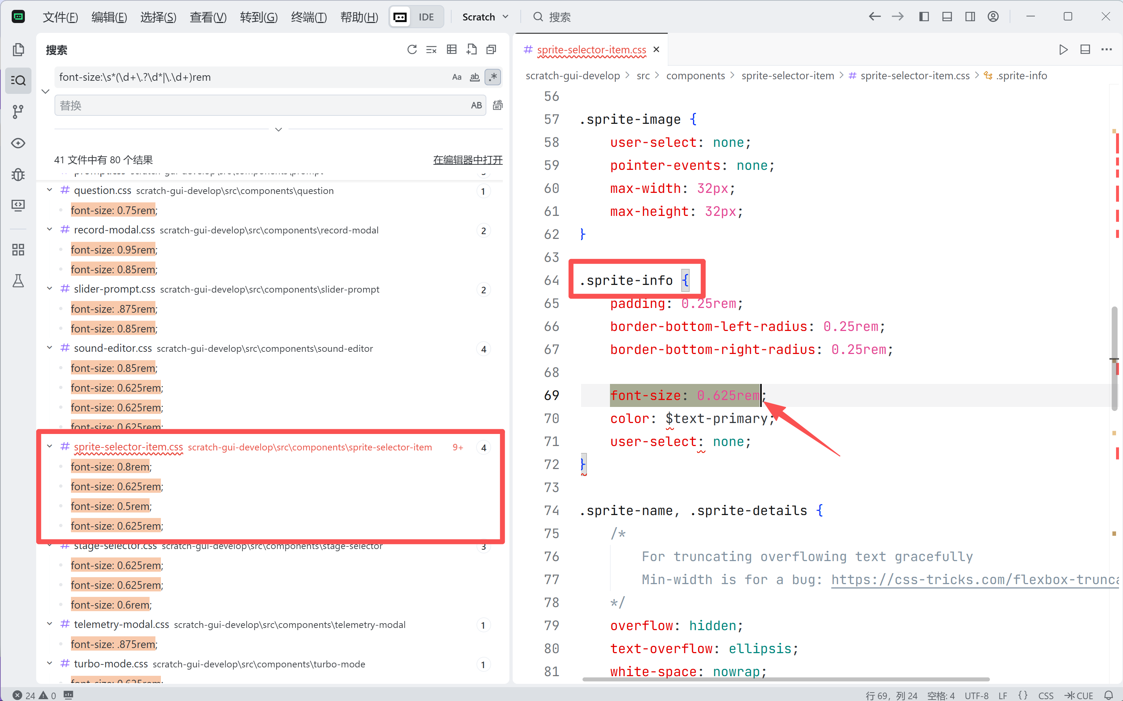1123x701 pixels.
Task: Open the Scratch project dropdown
Action: (485, 17)
